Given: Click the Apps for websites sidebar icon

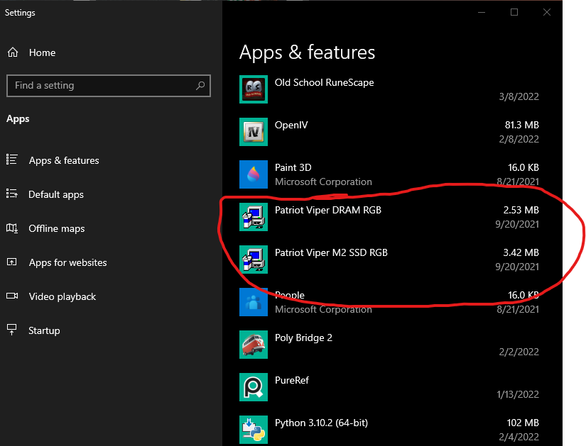Looking at the screenshot, I should [x=11, y=262].
